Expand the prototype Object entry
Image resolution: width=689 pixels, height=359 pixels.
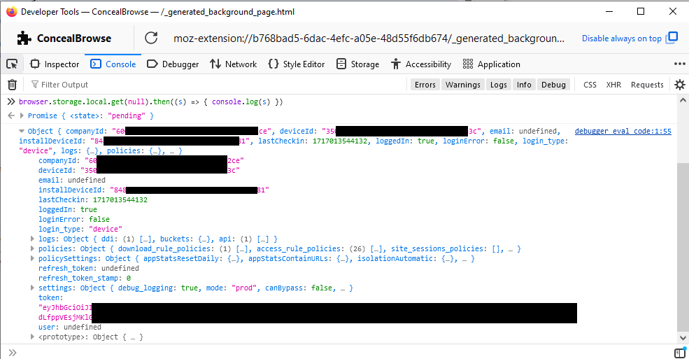point(32,337)
